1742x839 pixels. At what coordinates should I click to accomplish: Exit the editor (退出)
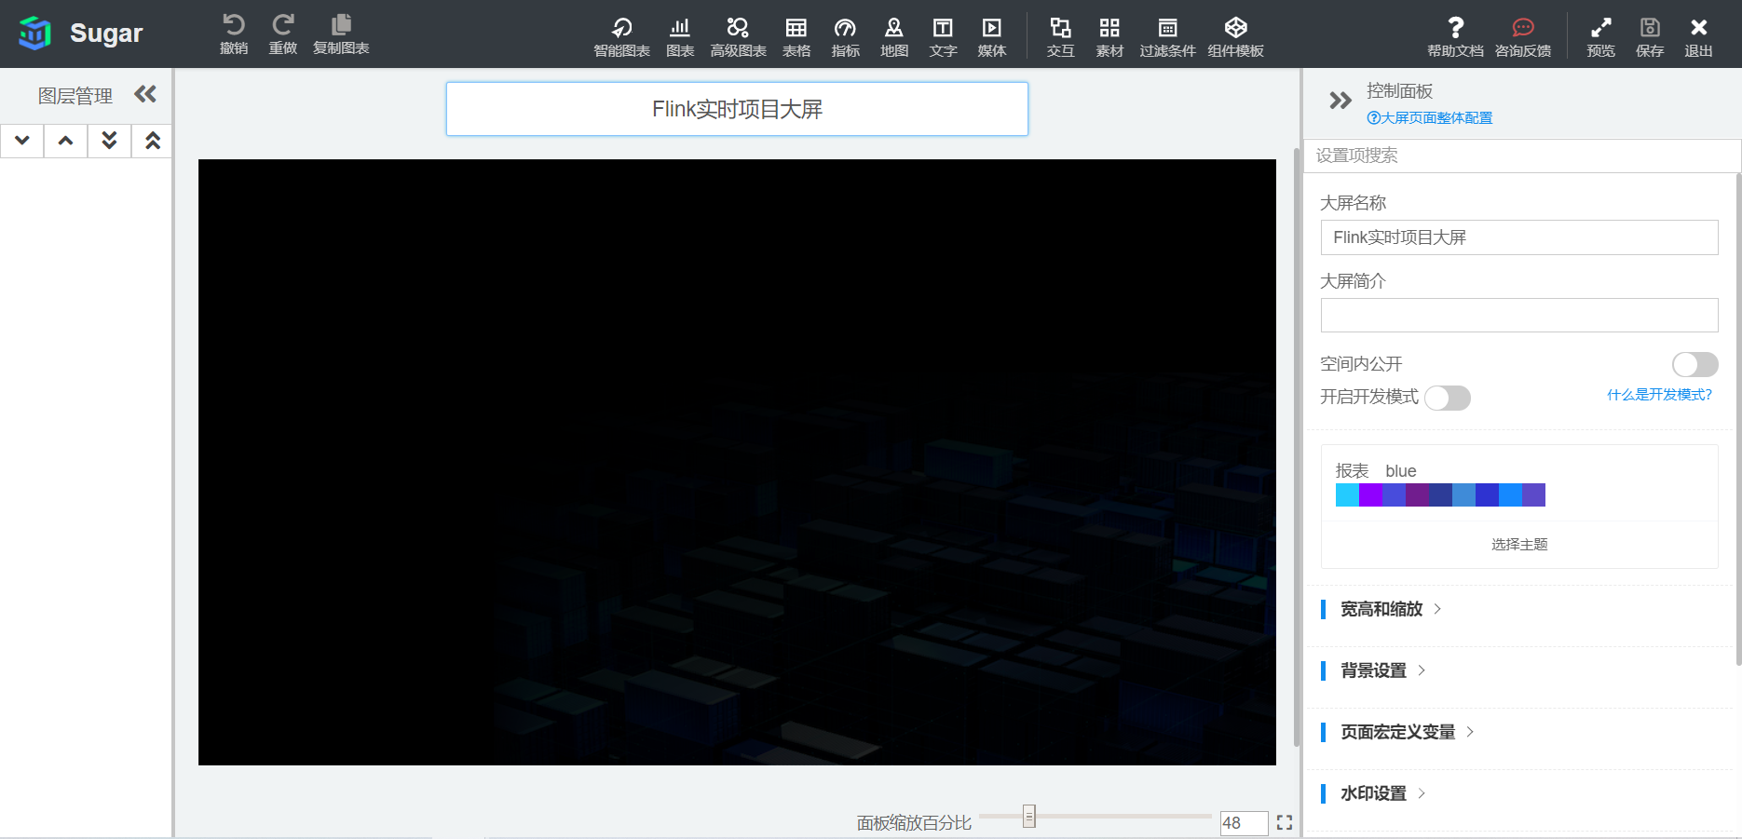click(x=1698, y=37)
